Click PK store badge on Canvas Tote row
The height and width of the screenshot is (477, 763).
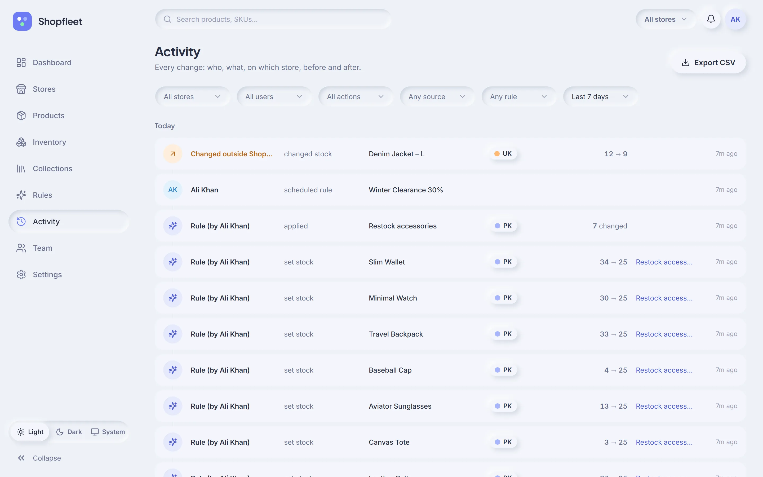504,442
